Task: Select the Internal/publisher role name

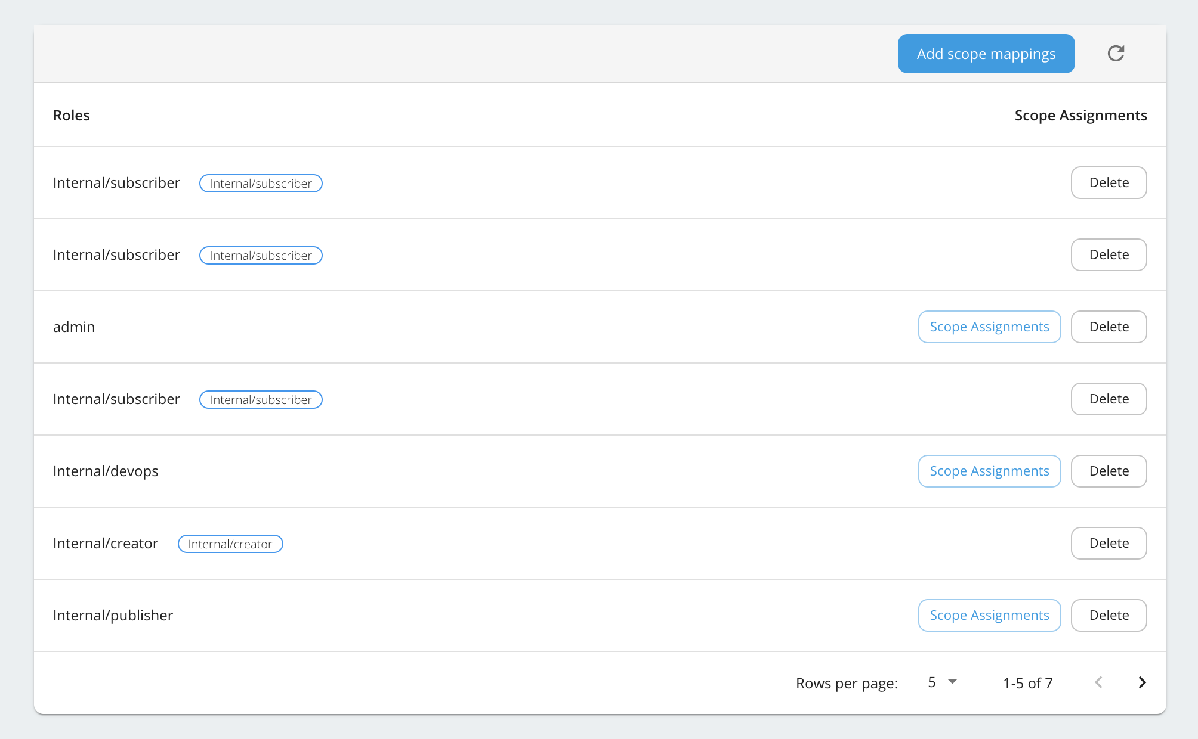Action: click(113, 615)
